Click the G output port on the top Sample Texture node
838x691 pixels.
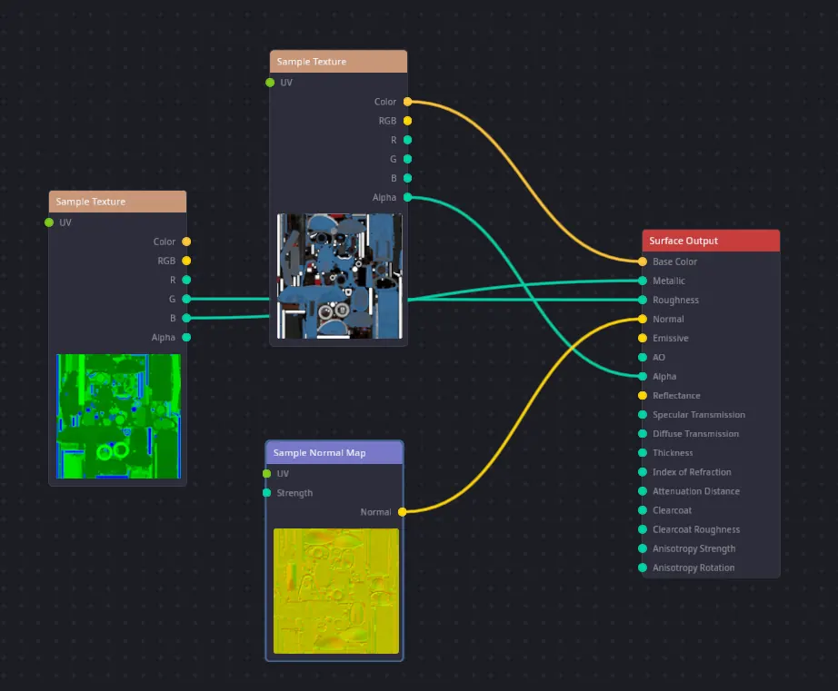(x=407, y=159)
